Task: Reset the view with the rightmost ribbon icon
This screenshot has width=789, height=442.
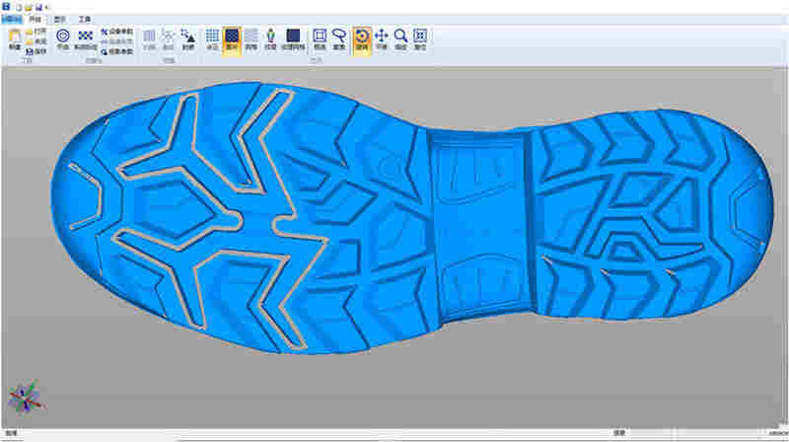Action: [x=420, y=37]
